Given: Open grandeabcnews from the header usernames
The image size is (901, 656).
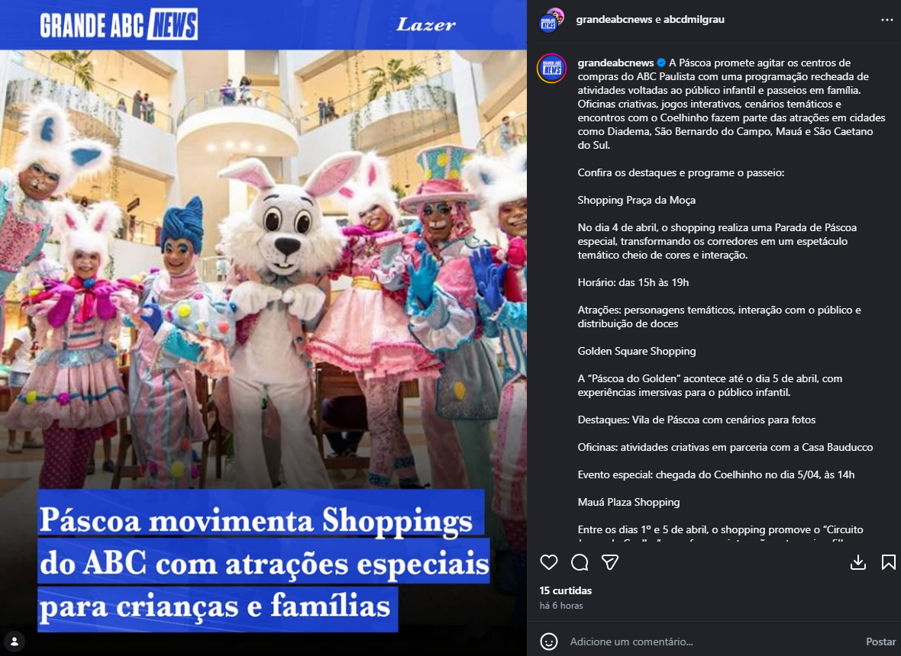Looking at the screenshot, I should [x=614, y=20].
